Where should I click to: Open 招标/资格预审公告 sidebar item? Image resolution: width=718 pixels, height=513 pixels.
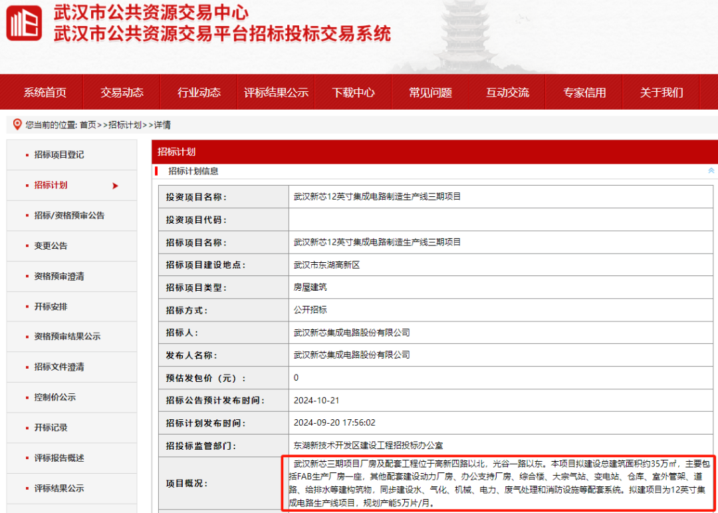[x=69, y=216]
